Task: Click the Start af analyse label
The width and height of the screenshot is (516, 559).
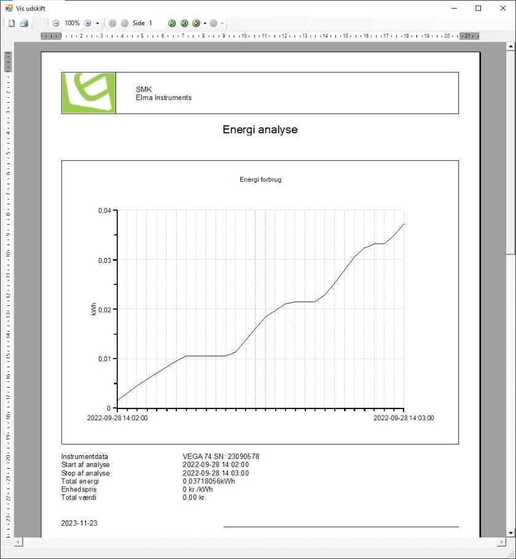Action: pos(85,464)
